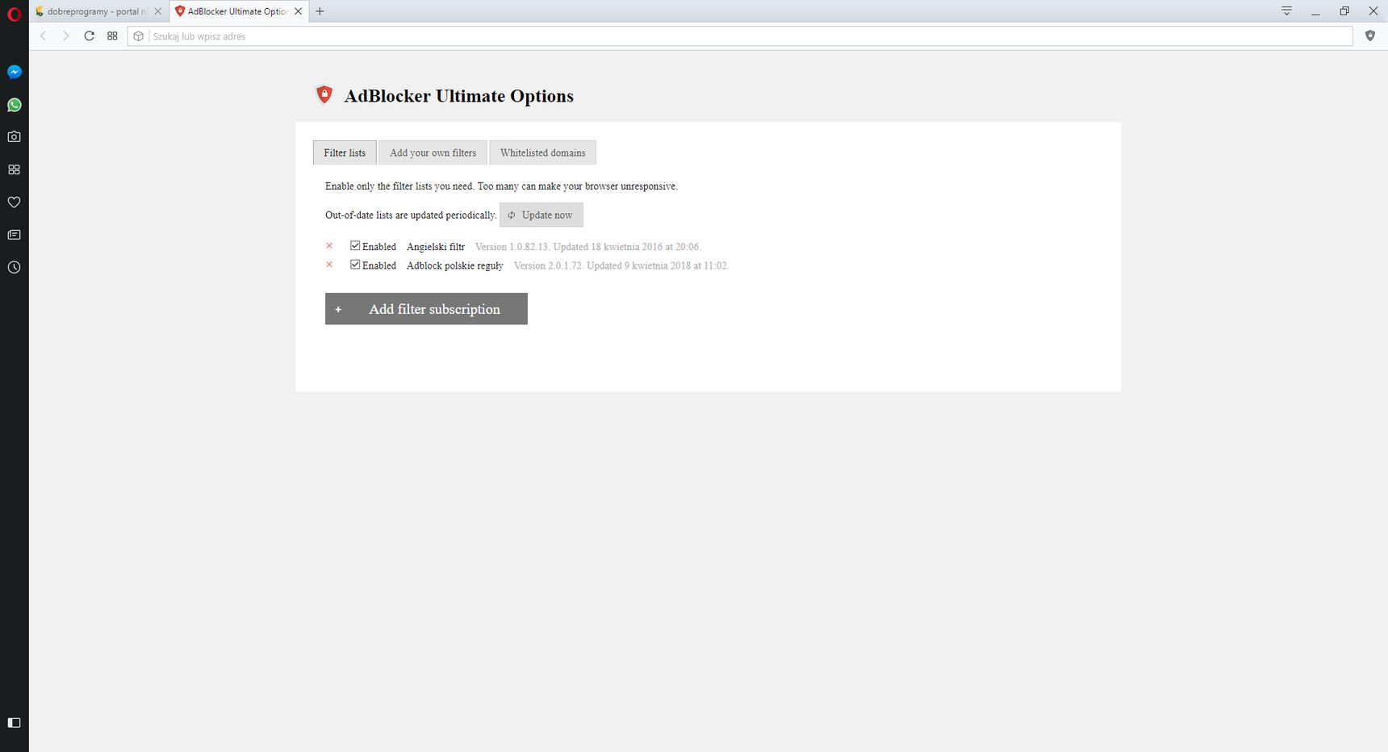Viewport: 1388px width, 752px height.
Task: Open the tab menu icon in title bar
Action: pyautogui.click(x=1286, y=11)
